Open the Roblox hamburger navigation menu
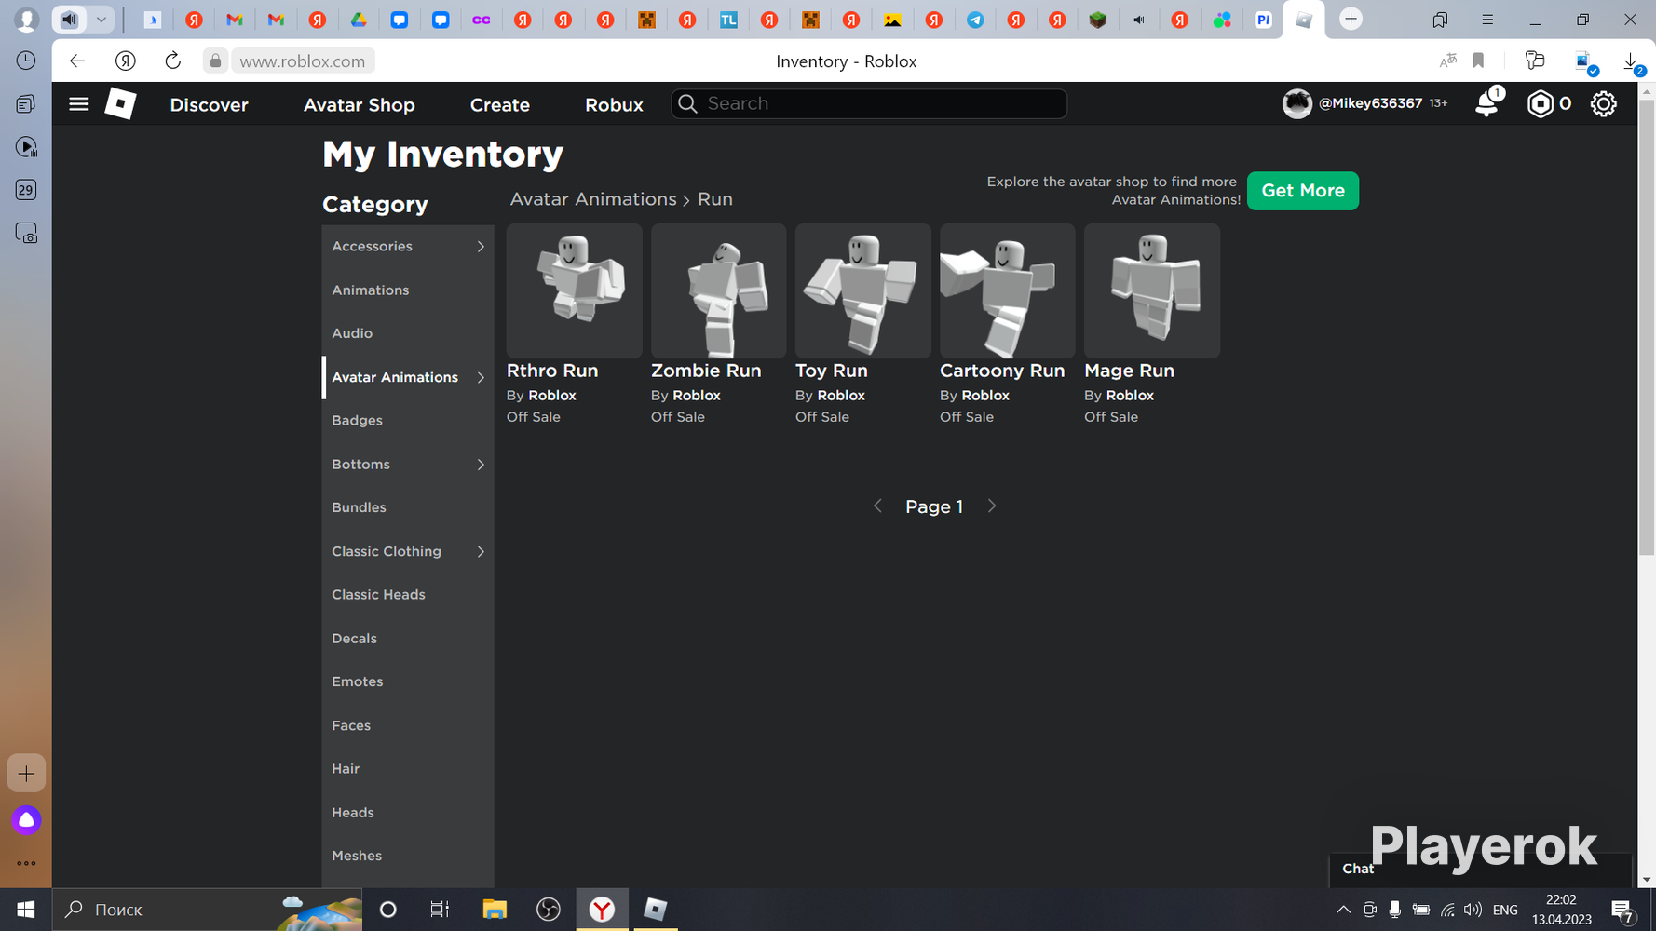 79,104
